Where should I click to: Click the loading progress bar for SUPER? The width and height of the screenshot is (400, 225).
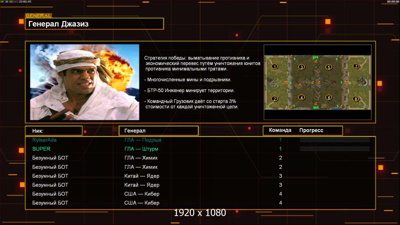click(x=335, y=149)
